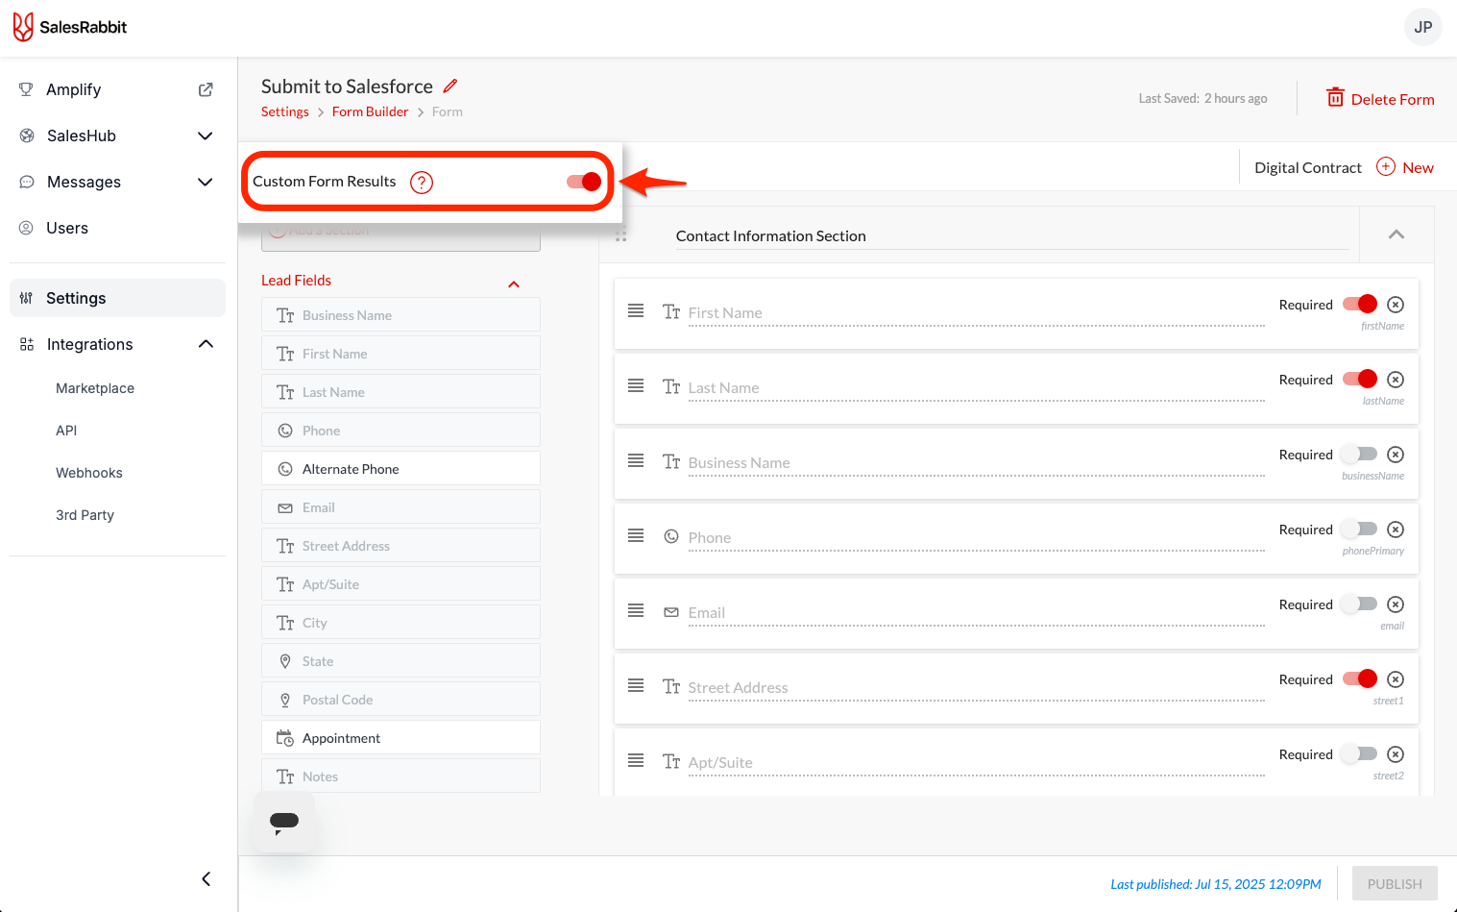Remove the Phone field from form
Screen dimensions: 1457x912
[x=1396, y=530]
